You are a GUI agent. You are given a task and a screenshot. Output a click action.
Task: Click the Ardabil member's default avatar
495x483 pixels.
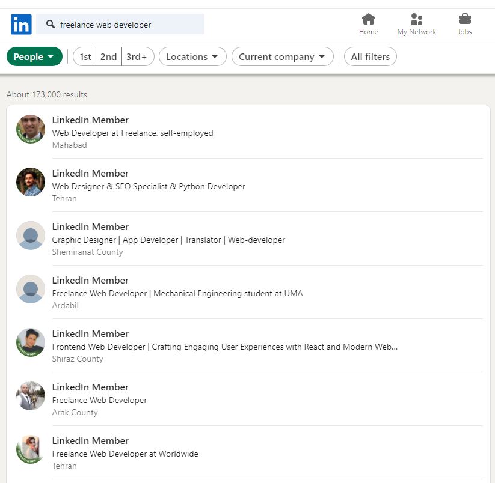pos(31,289)
